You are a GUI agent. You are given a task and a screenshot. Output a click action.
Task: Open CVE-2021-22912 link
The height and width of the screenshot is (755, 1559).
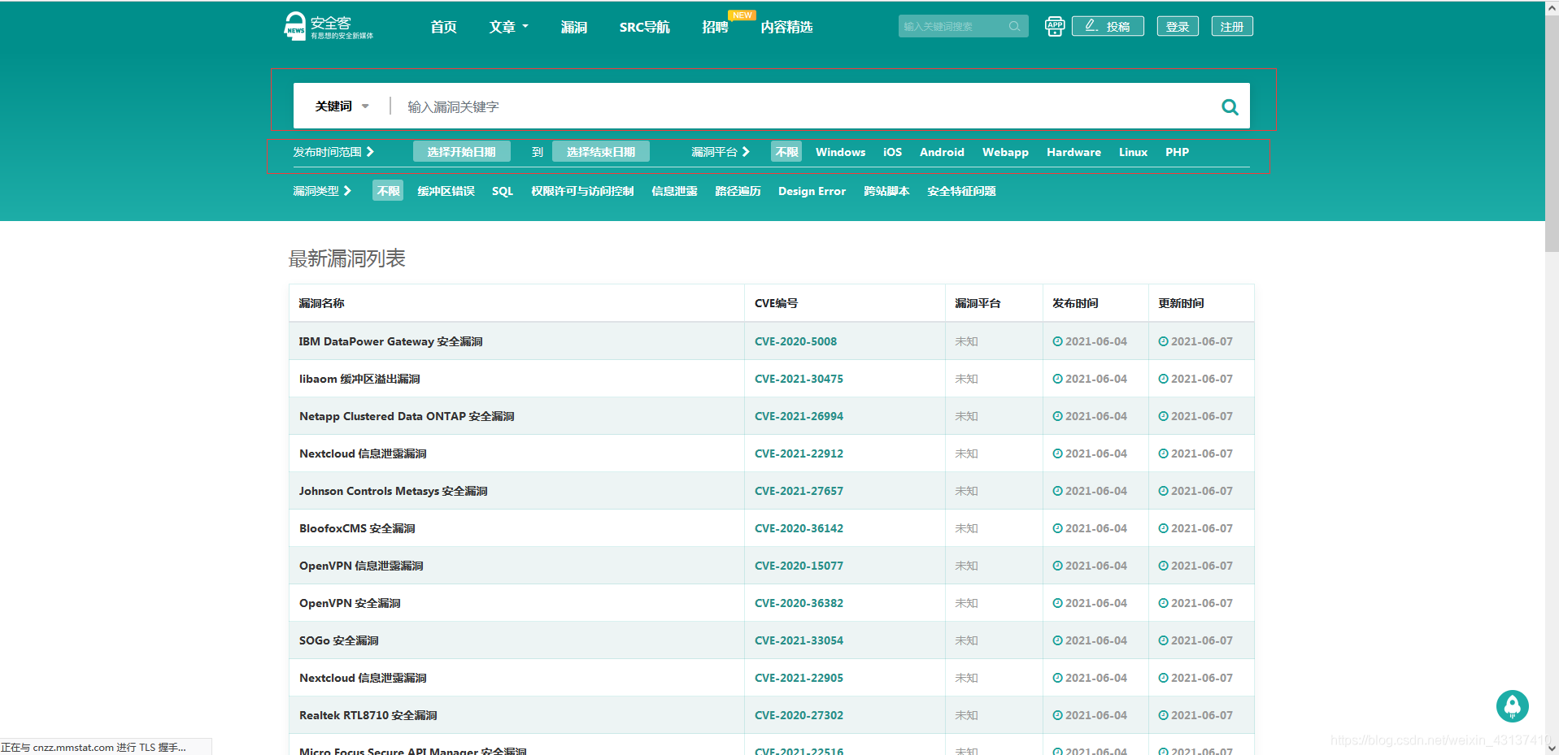799,453
